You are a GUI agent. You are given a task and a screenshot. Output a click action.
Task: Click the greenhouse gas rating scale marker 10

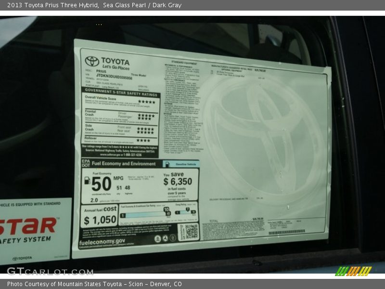pos(167,210)
